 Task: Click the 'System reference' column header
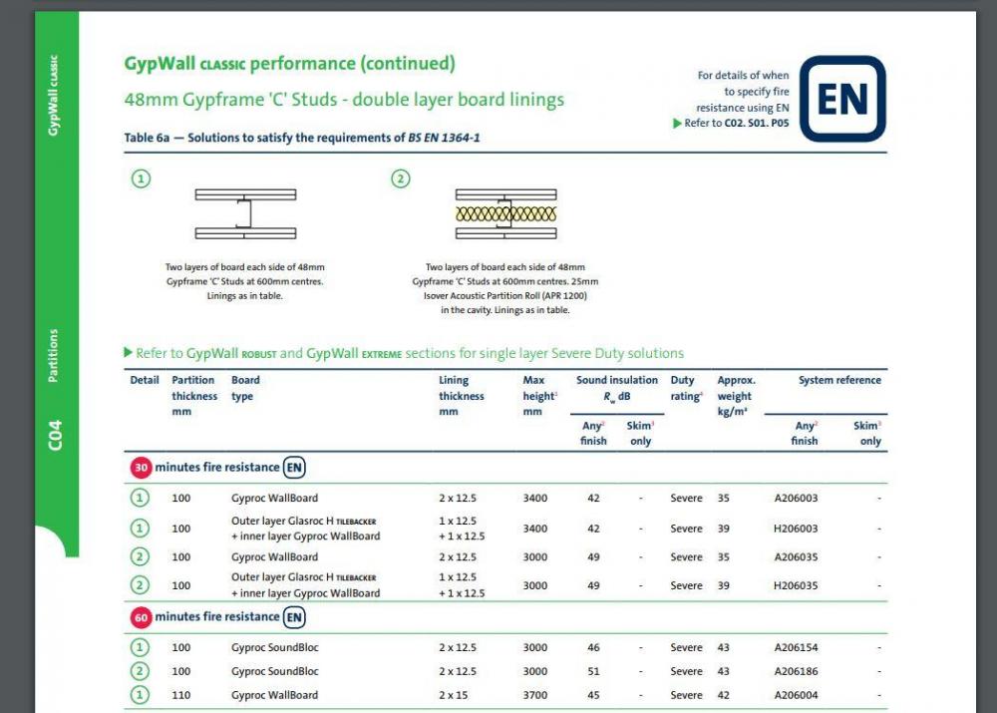[839, 380]
